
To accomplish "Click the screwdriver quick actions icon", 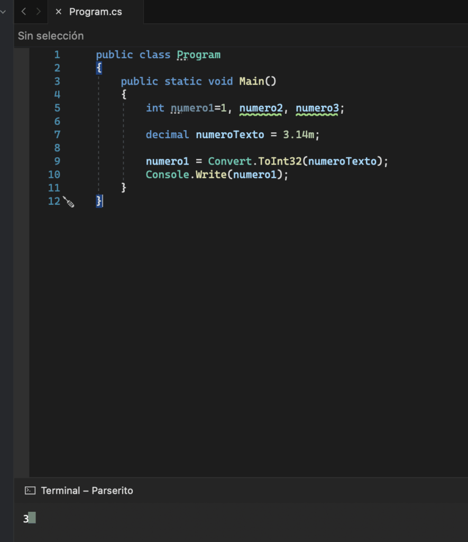I will [69, 201].
